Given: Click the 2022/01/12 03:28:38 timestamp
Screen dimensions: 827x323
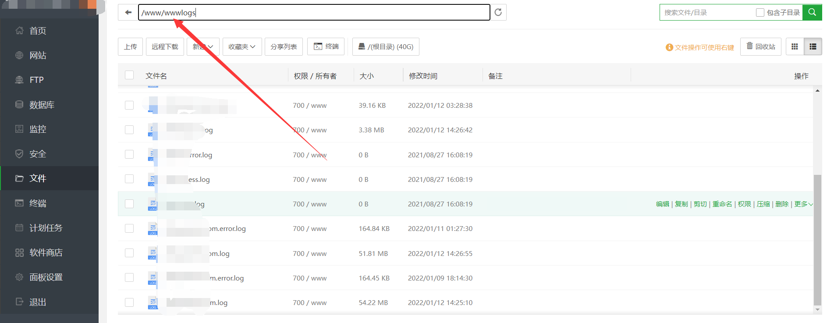Looking at the screenshot, I should [x=440, y=105].
